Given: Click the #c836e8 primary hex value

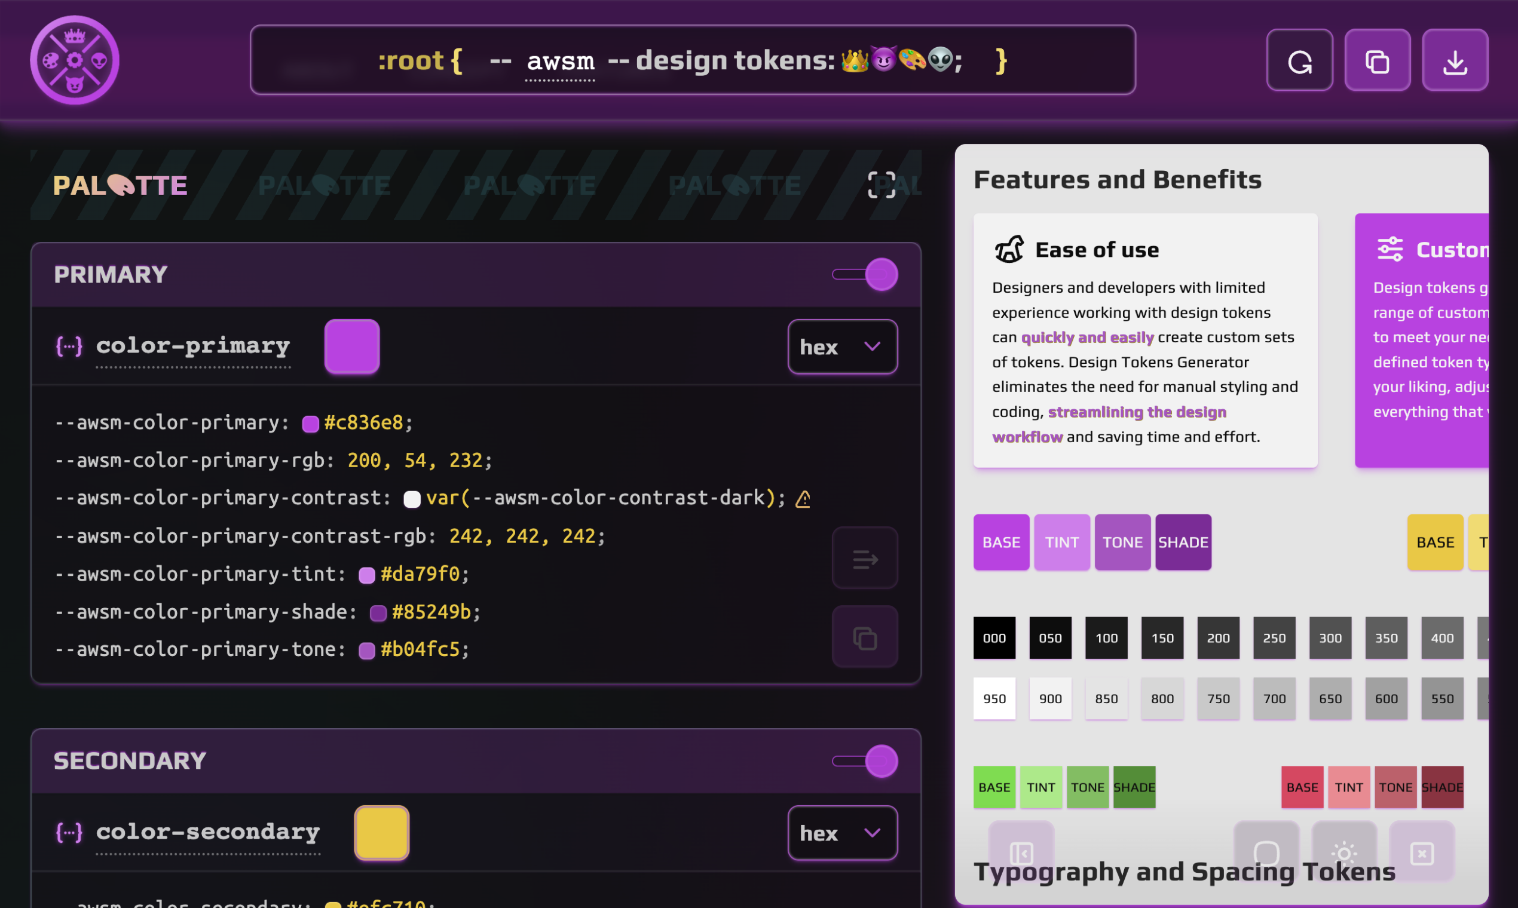Looking at the screenshot, I should coord(363,423).
